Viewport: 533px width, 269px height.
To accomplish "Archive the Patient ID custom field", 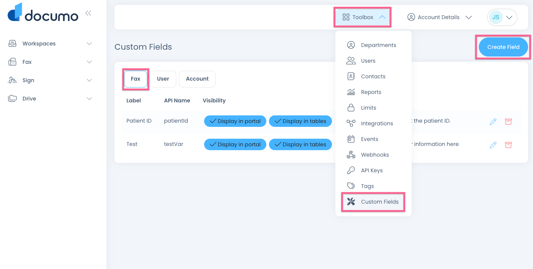I will (508, 122).
